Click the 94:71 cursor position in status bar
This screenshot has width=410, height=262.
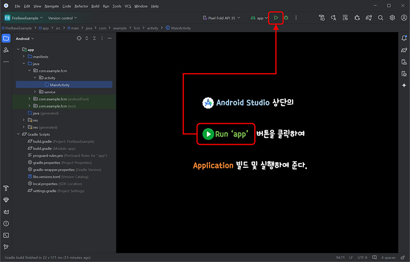(x=340, y=257)
